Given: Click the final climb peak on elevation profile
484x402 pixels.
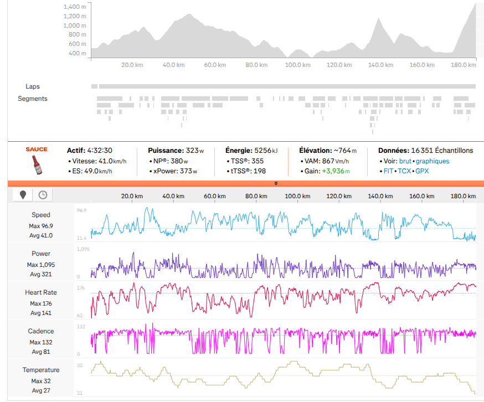Looking at the screenshot, I should click(475, 4).
